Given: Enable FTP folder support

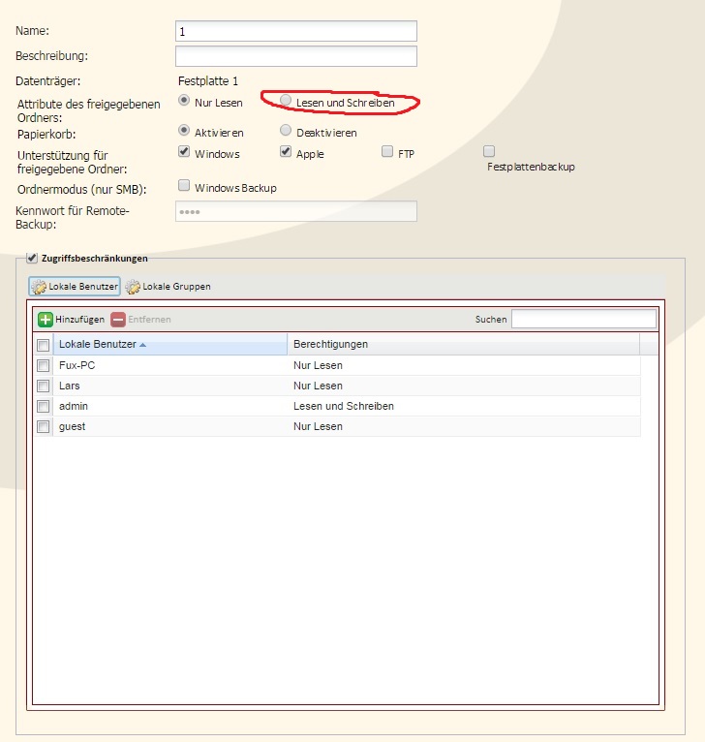Looking at the screenshot, I should [x=387, y=151].
